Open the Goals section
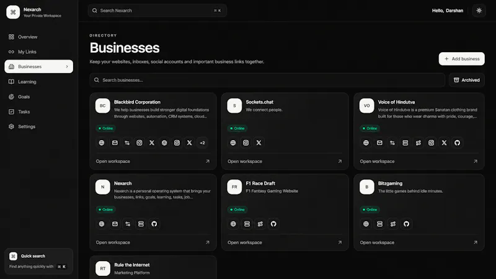 coord(38,97)
